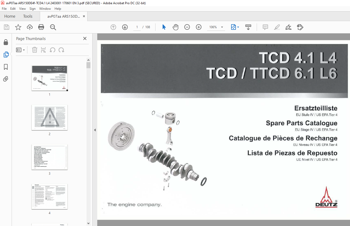The width and height of the screenshot is (350, 226).
Task: Open the Sign menu
Action: click(32, 9)
